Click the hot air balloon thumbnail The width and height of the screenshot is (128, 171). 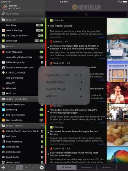117,155
